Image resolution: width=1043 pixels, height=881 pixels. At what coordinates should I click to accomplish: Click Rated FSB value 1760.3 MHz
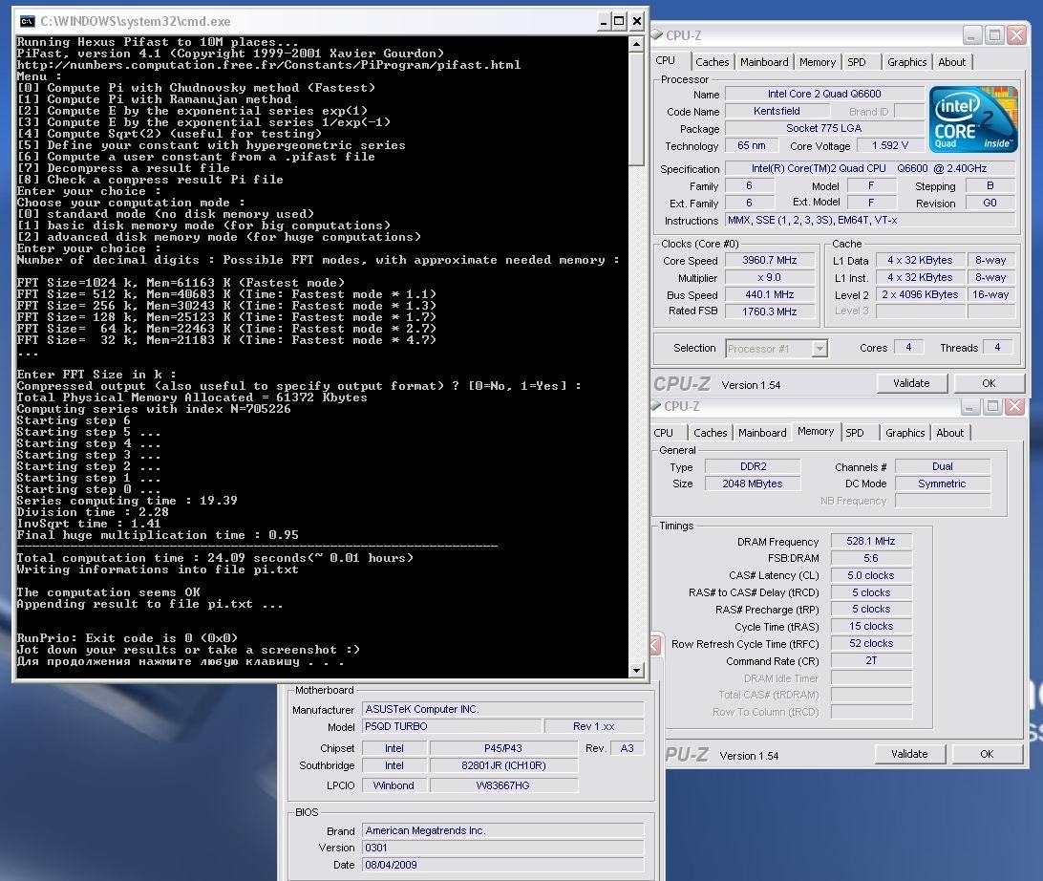[770, 312]
